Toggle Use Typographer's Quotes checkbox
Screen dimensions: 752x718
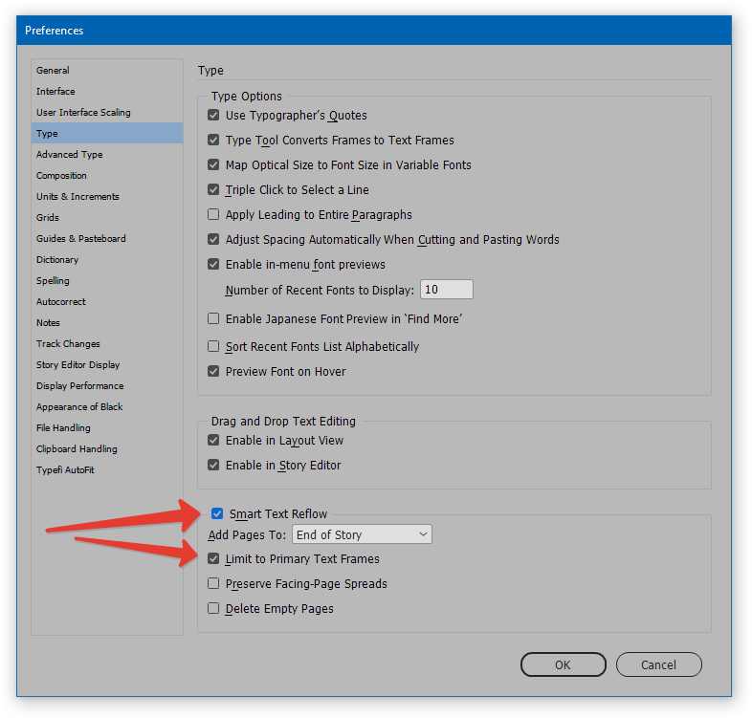(x=213, y=116)
